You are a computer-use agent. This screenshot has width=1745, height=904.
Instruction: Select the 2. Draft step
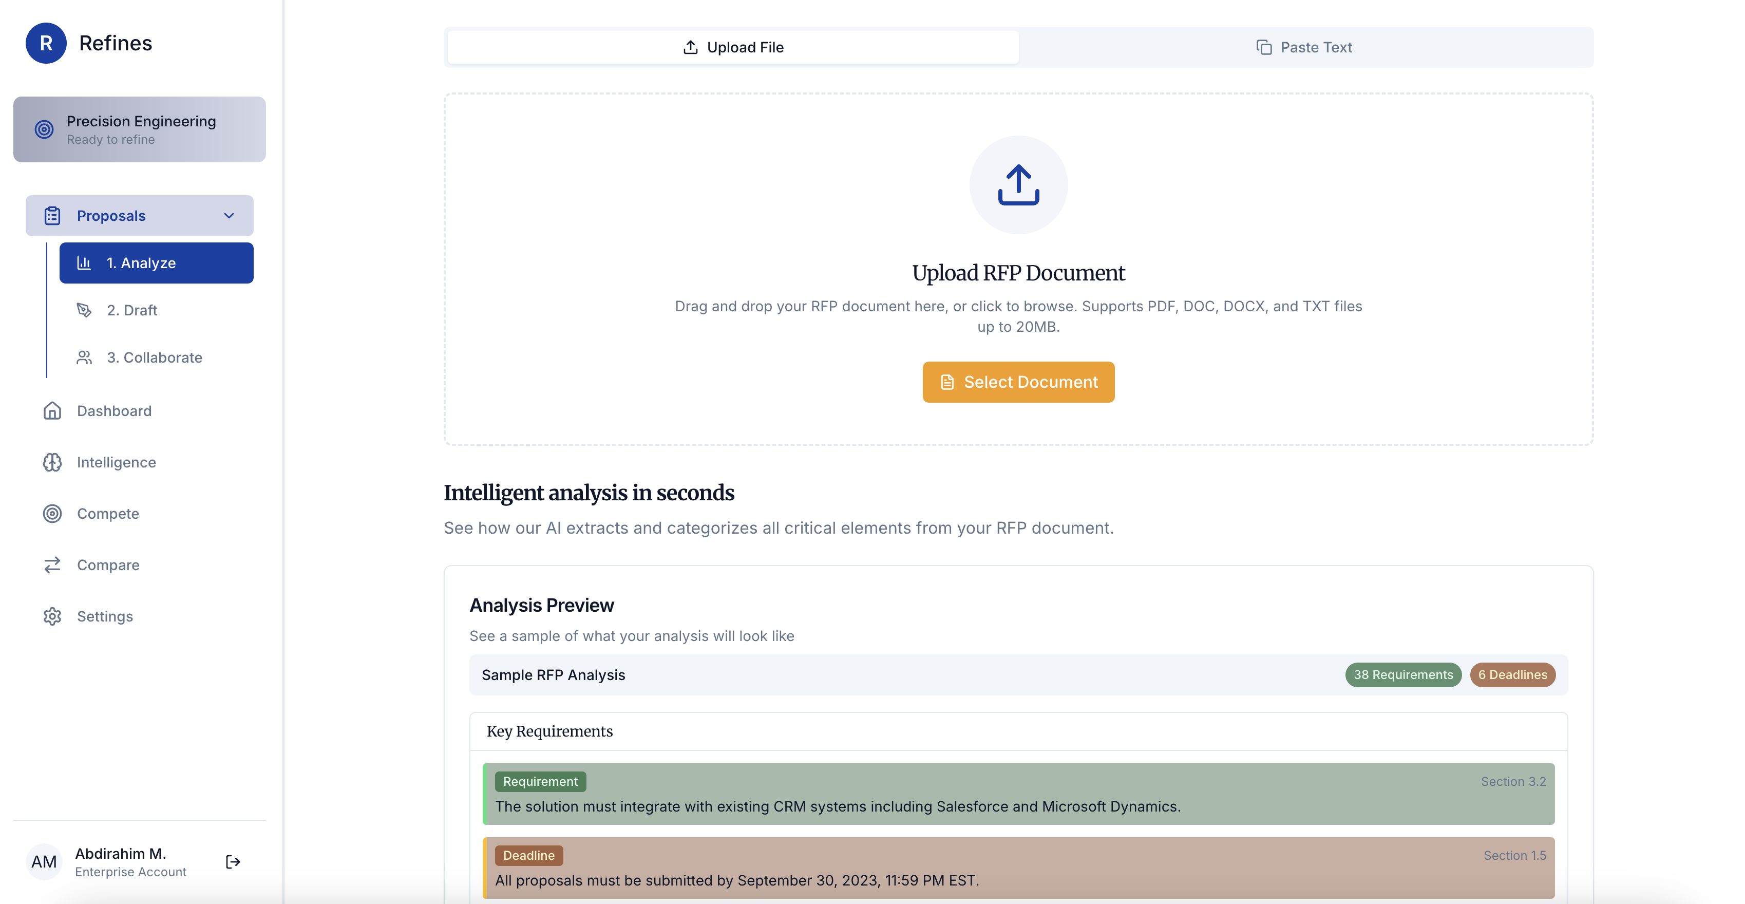pos(156,310)
